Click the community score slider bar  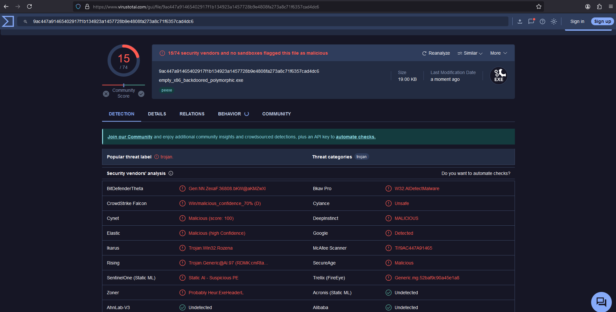pyautogui.click(x=123, y=85)
